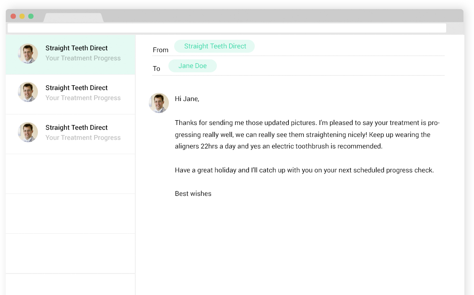Screen dimensions: 474x295
Task: Click the red close window button
Action: point(13,16)
